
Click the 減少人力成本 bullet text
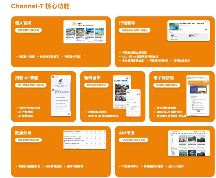click(x=176, y=166)
